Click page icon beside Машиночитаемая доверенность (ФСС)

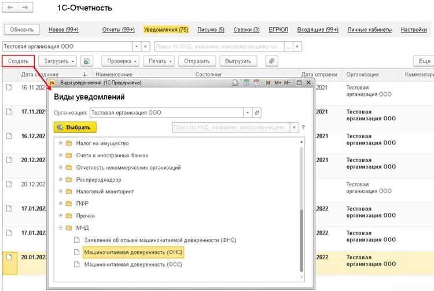[76, 264]
